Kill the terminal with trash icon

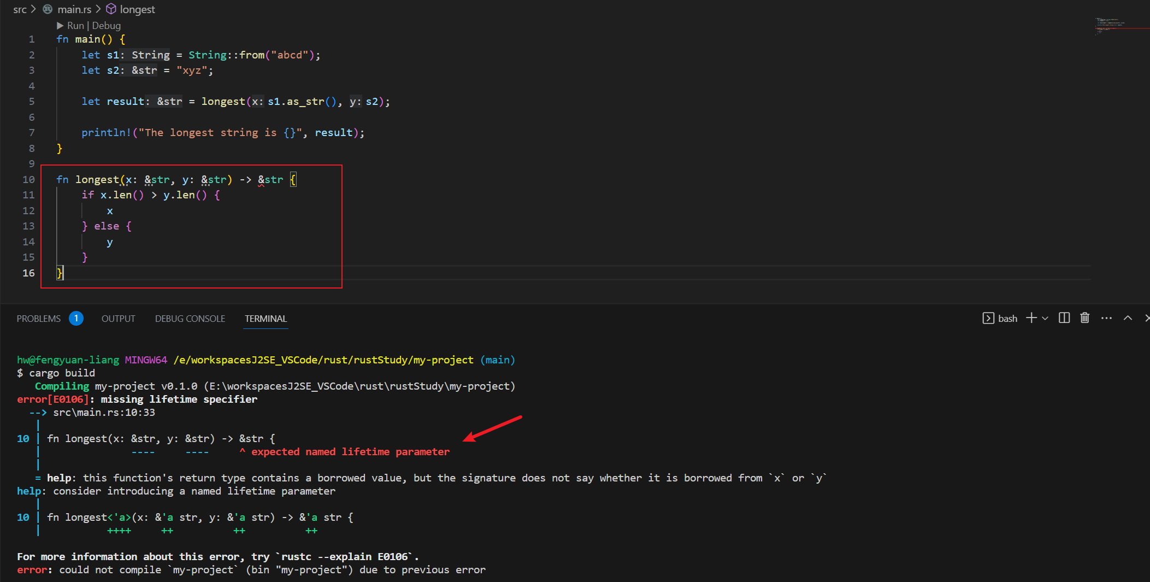(1085, 318)
